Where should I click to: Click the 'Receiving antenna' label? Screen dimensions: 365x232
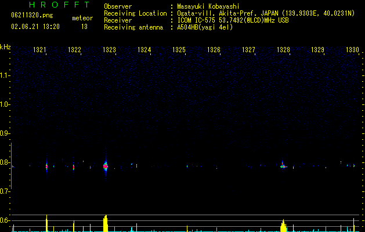click(x=133, y=27)
